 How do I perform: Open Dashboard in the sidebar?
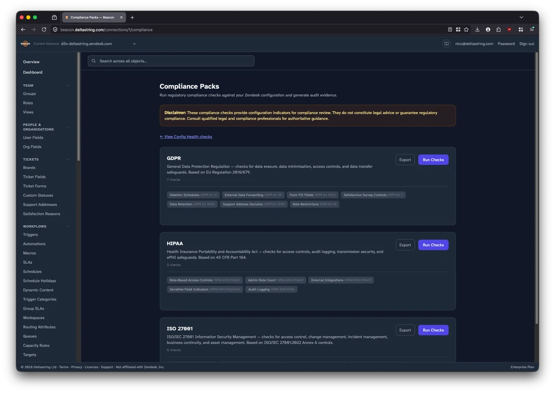click(32, 72)
